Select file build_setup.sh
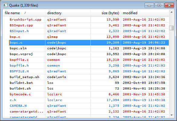 (25, 77)
